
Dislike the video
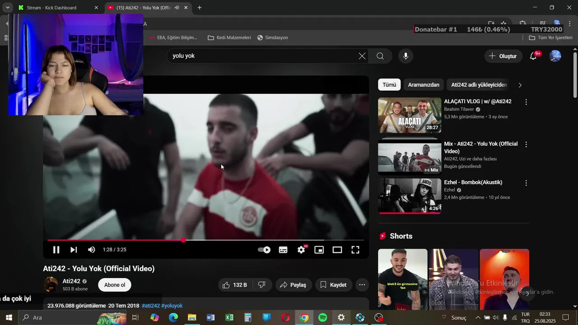click(x=262, y=285)
